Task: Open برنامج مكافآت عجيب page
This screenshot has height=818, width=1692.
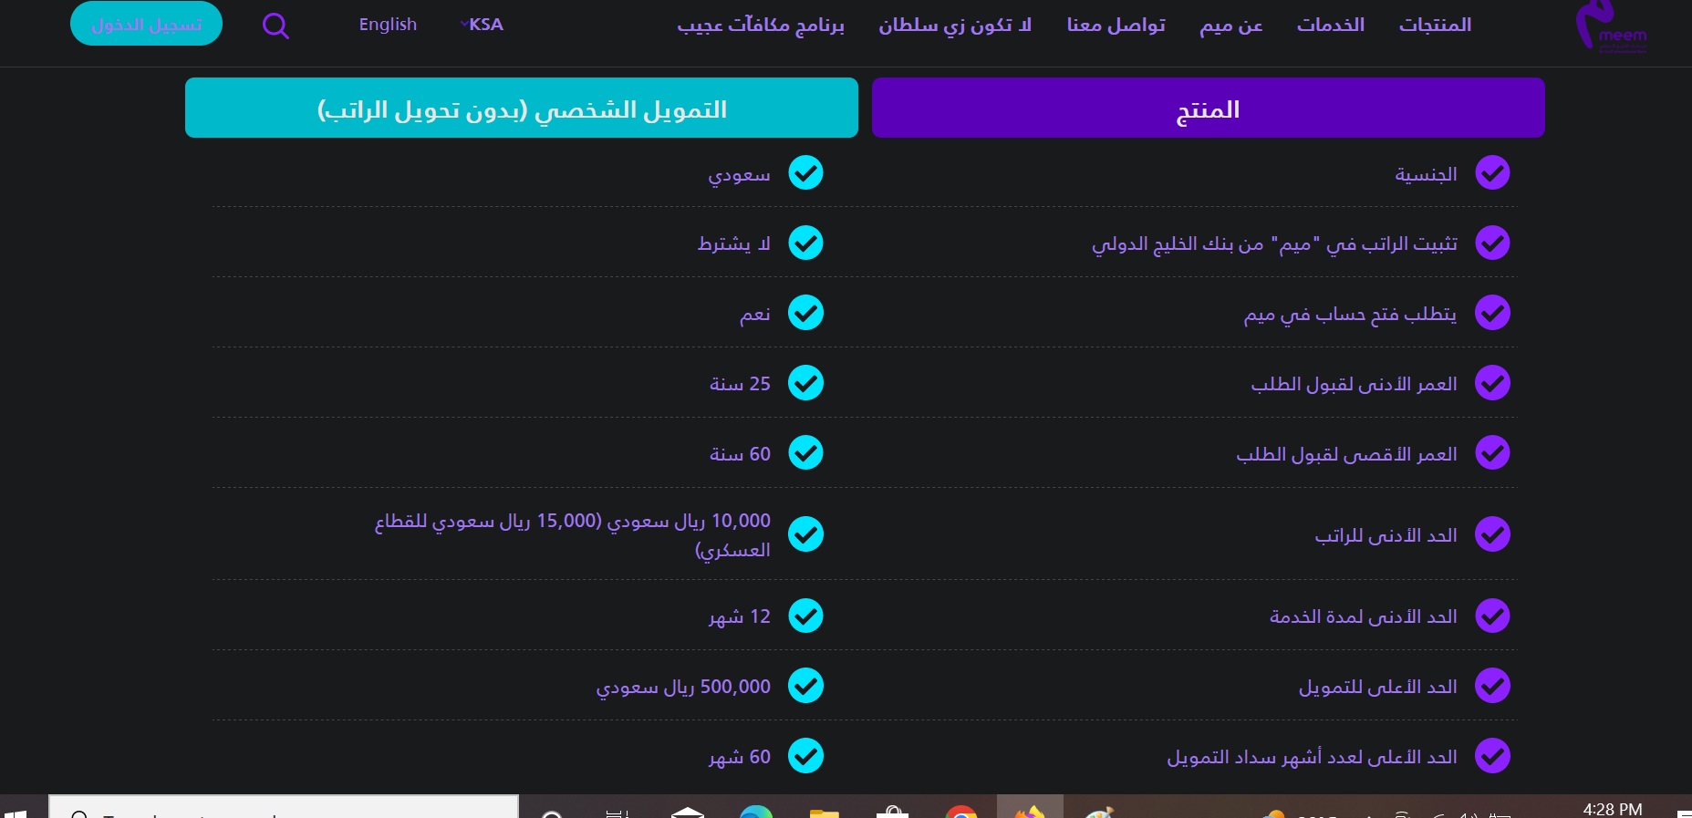Action: pyautogui.click(x=761, y=25)
